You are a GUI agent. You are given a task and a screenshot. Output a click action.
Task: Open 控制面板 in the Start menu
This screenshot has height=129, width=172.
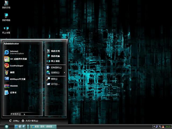click(56, 67)
